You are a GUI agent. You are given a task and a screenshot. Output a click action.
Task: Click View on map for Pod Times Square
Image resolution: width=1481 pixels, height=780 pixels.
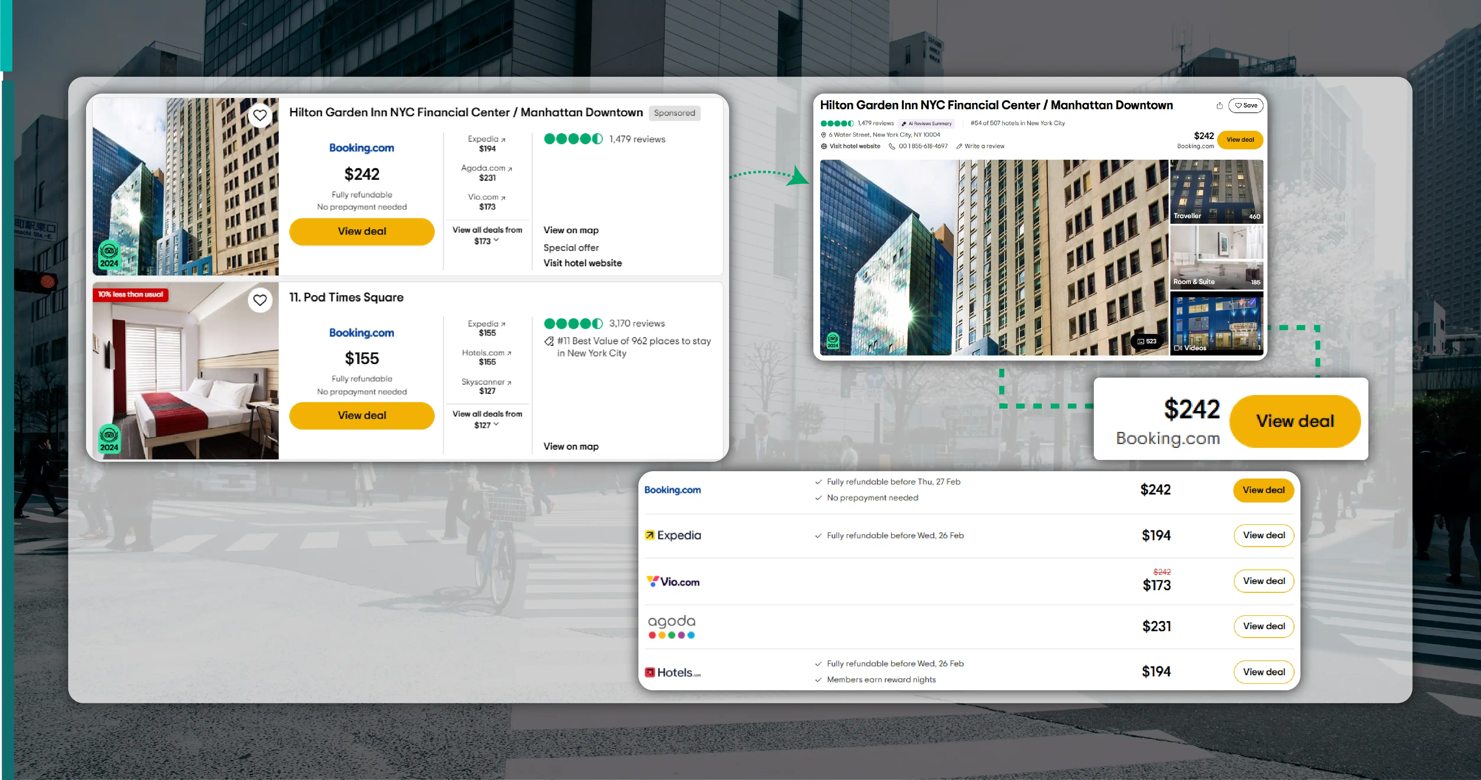point(571,446)
